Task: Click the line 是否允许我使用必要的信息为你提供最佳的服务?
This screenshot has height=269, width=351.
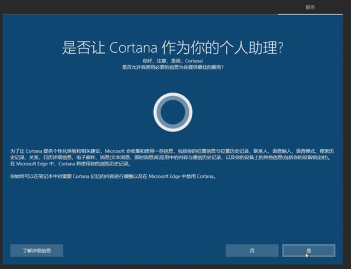Action: [x=173, y=67]
